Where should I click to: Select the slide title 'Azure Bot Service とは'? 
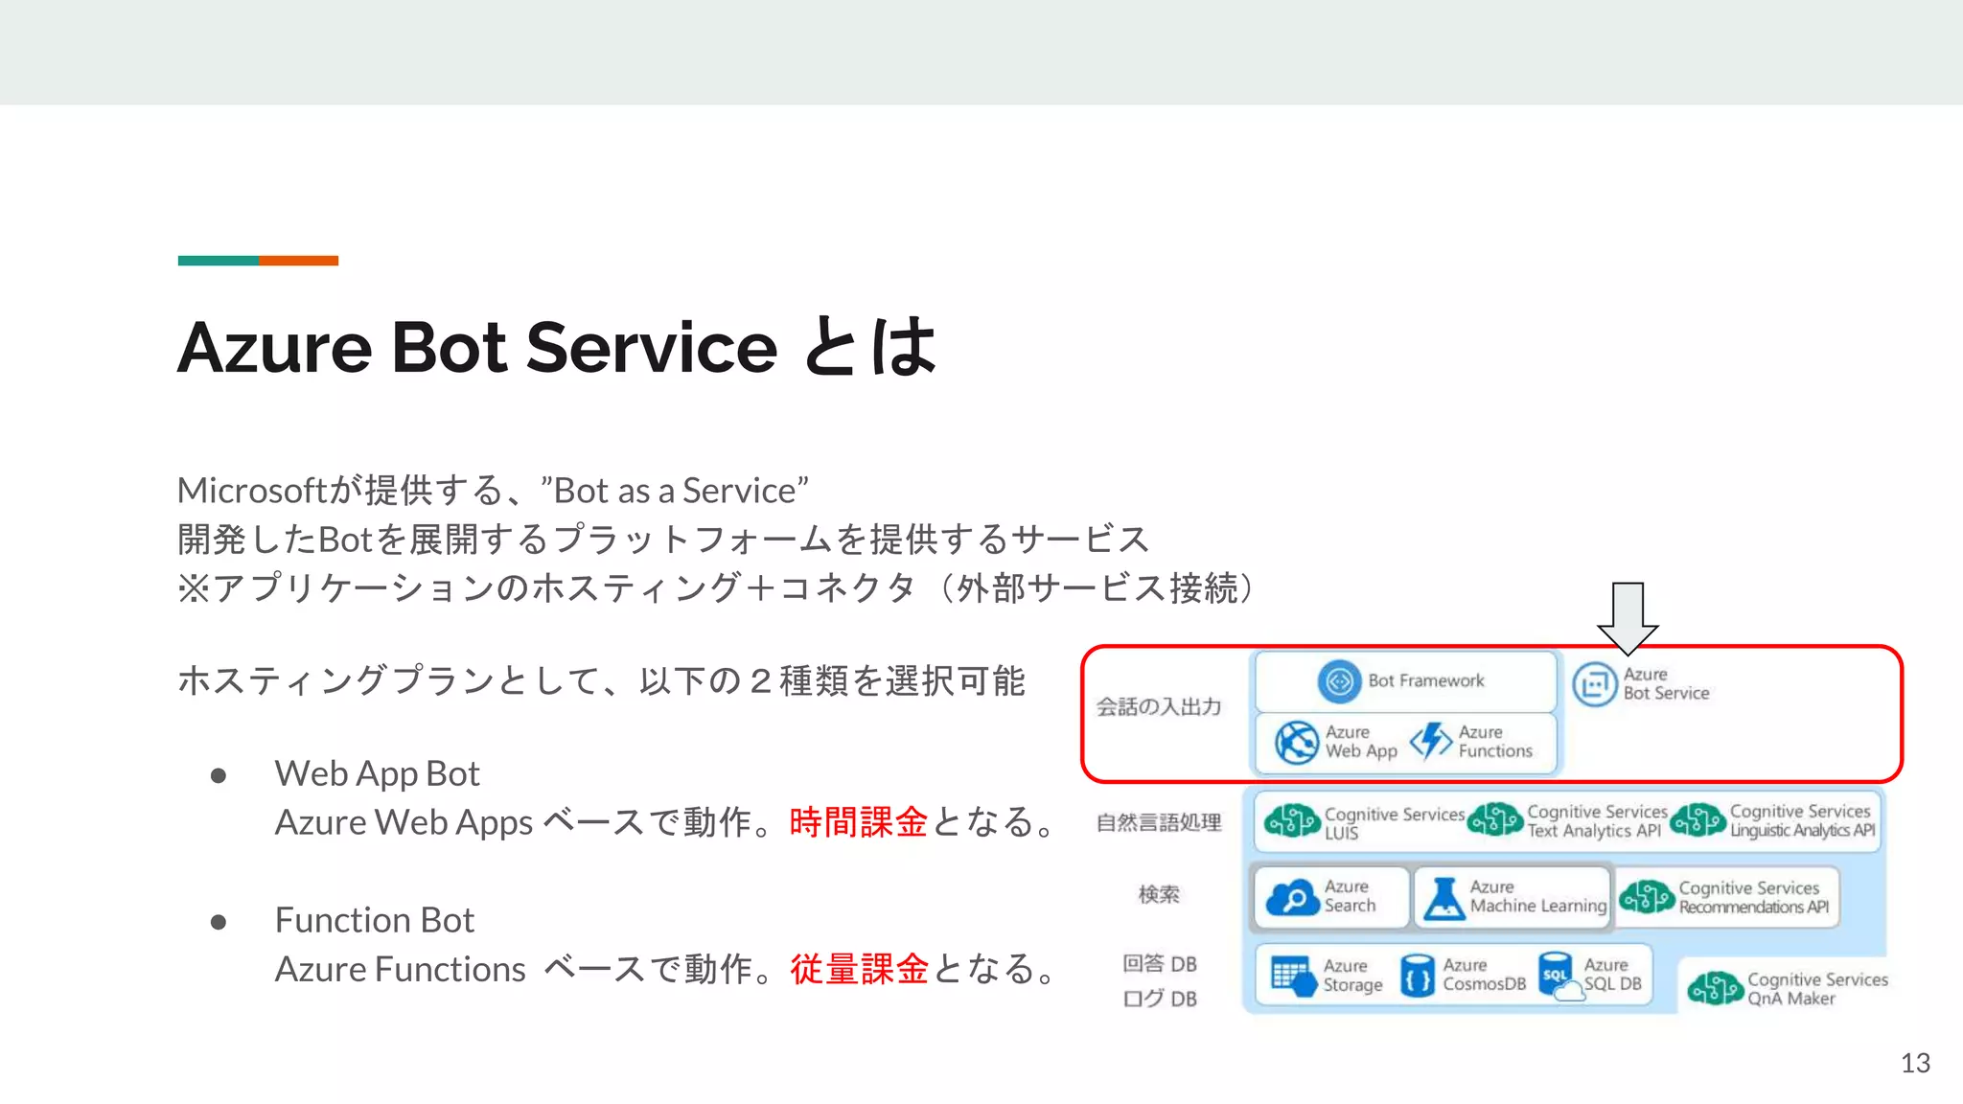point(557,347)
